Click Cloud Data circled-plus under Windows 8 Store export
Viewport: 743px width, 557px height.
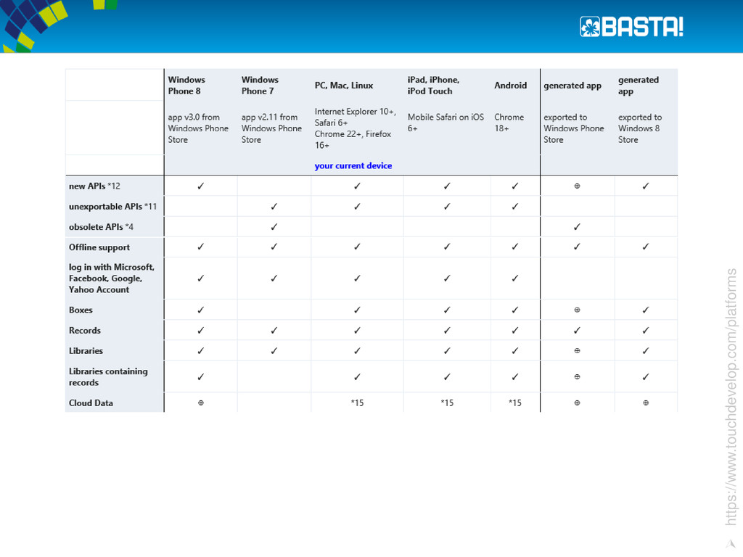coord(646,403)
